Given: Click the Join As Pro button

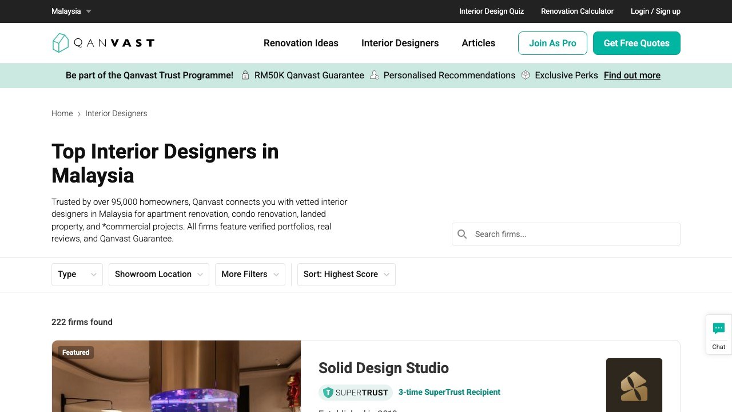Looking at the screenshot, I should [552, 43].
